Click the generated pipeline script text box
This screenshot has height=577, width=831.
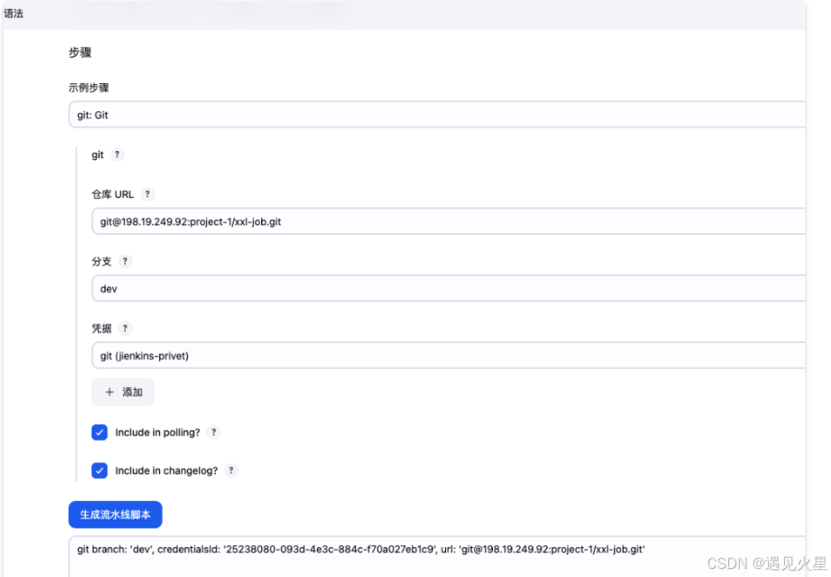click(x=436, y=557)
